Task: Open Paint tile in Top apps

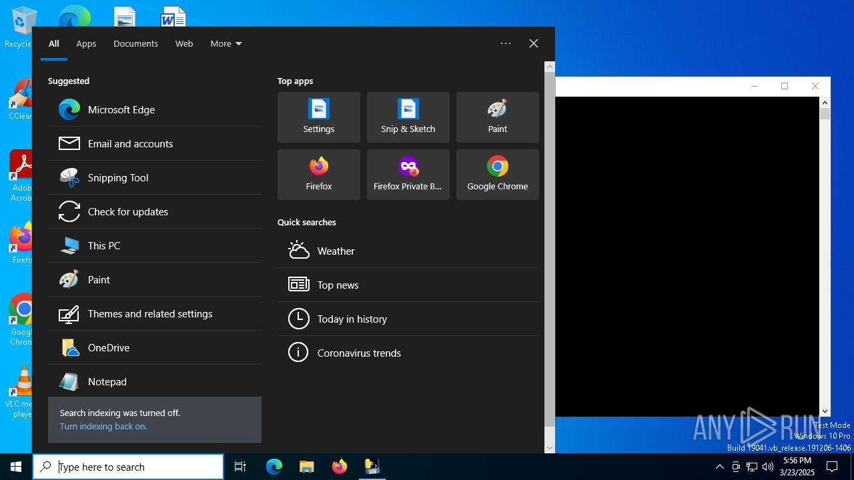Action: point(498,117)
